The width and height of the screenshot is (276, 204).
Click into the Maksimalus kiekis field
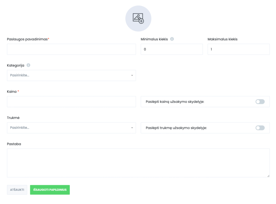[238, 50]
